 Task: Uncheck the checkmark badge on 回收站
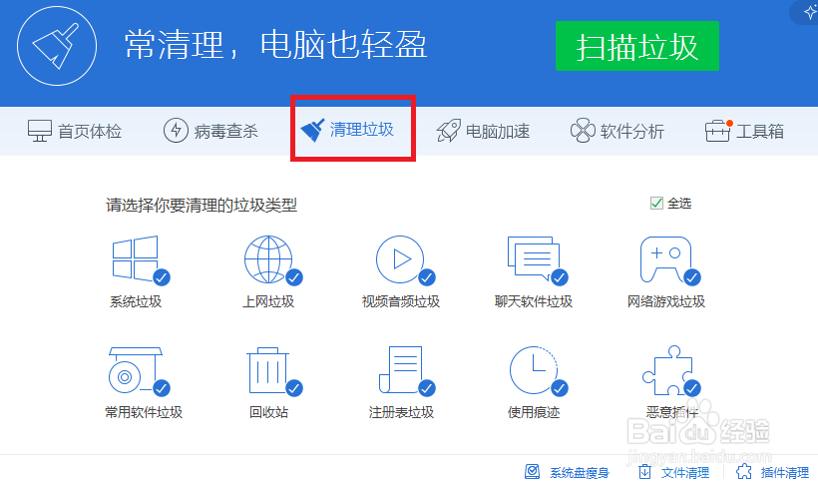point(294,388)
